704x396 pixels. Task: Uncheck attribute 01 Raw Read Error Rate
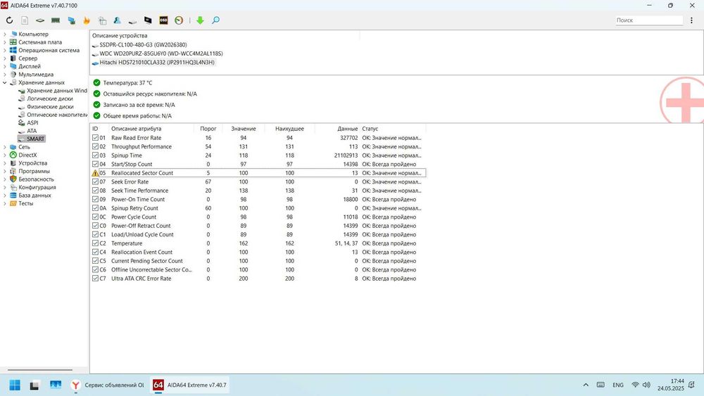(x=95, y=138)
